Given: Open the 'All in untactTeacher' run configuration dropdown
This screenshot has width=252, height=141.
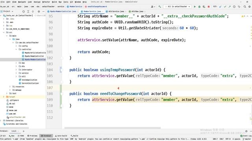Looking at the screenshot, I should (x=178, y=7).
